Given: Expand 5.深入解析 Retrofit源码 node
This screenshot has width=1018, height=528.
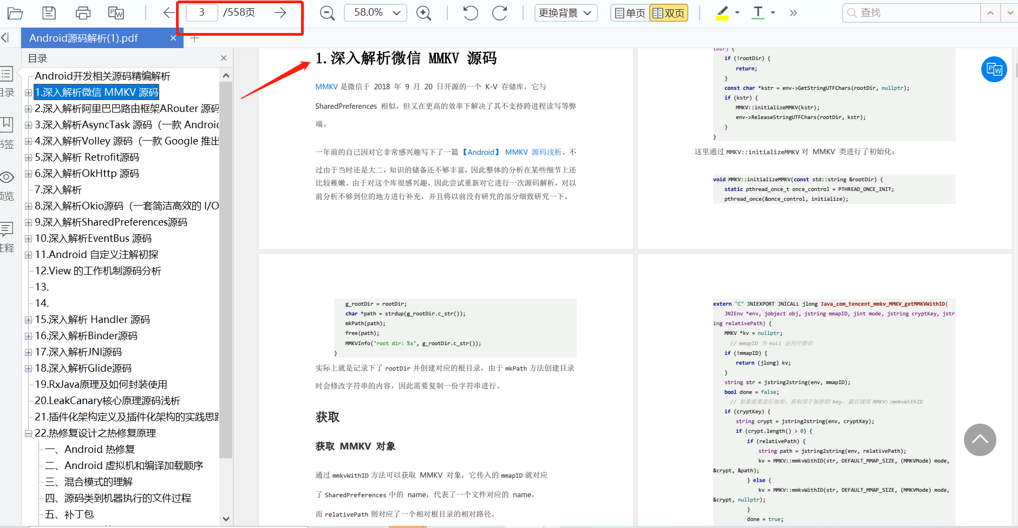Looking at the screenshot, I should point(28,157).
